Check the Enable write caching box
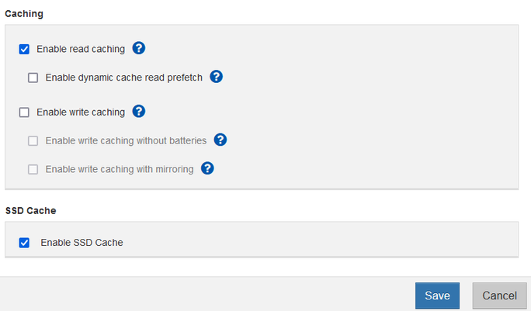Viewport: 531px width, 311px height. (24, 112)
